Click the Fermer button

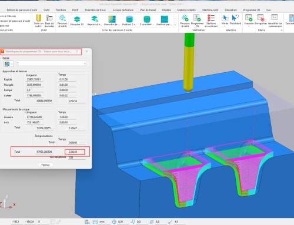pyautogui.click(x=45, y=165)
